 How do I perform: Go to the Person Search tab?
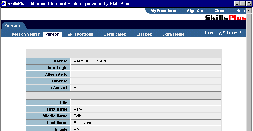[26, 34]
